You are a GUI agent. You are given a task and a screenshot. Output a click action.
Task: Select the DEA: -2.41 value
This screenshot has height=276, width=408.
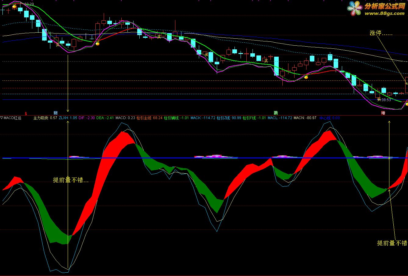click(x=105, y=118)
